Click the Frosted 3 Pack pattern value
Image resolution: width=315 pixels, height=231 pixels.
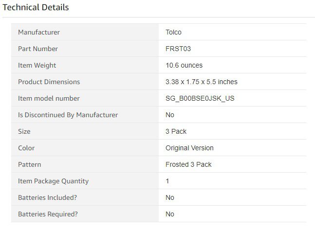click(x=188, y=164)
